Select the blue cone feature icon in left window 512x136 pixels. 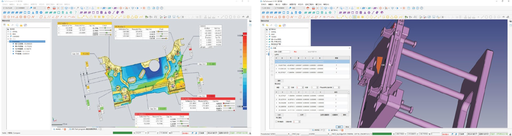(33, 13)
